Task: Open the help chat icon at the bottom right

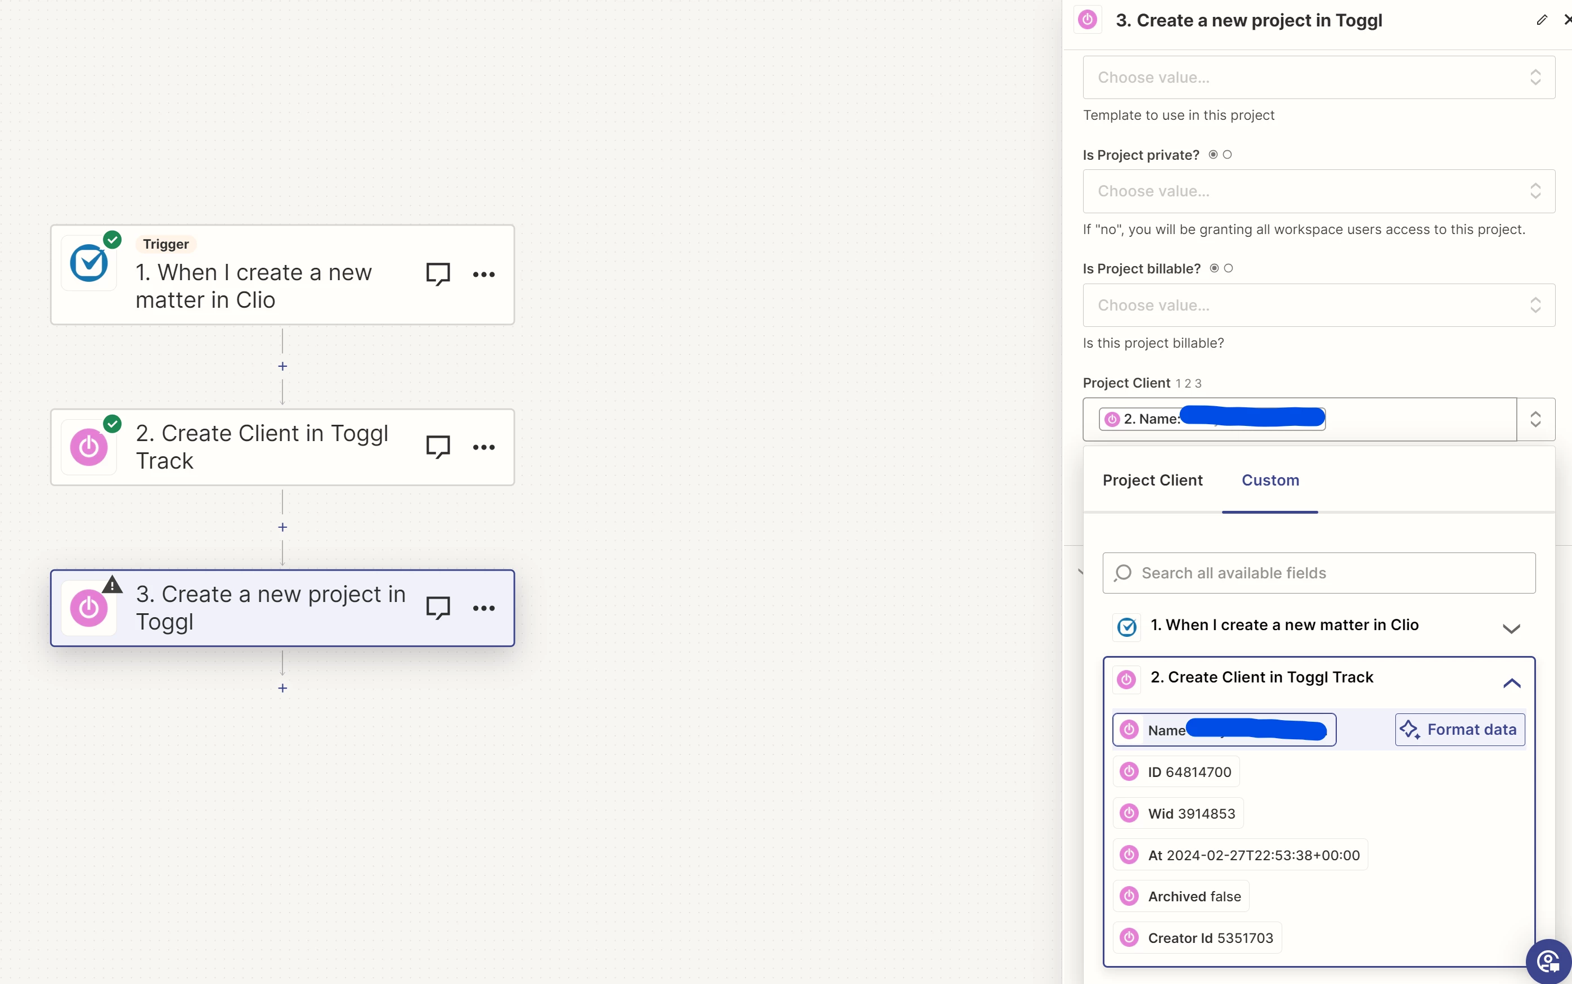Action: click(x=1548, y=960)
